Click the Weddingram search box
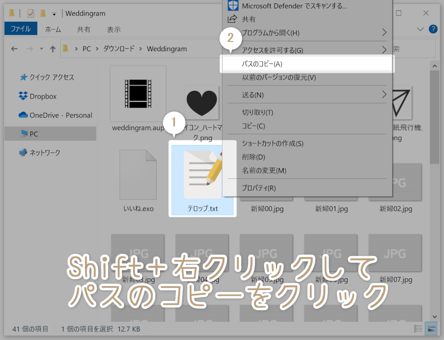The width and height of the screenshot is (444, 340). [x=416, y=49]
